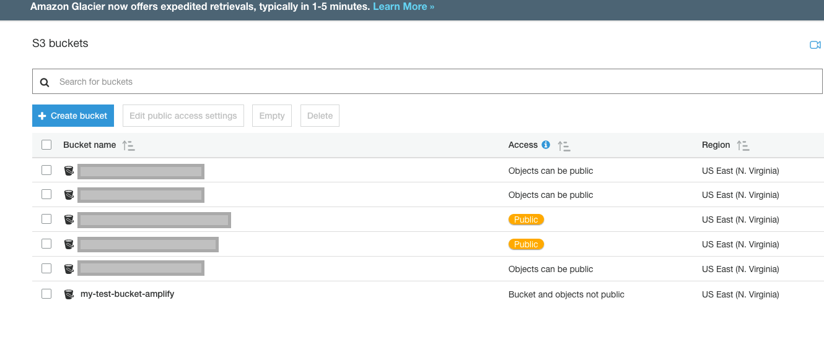Open the my-test-bucket-amplify bucket
The image size is (824, 337).
tap(127, 294)
